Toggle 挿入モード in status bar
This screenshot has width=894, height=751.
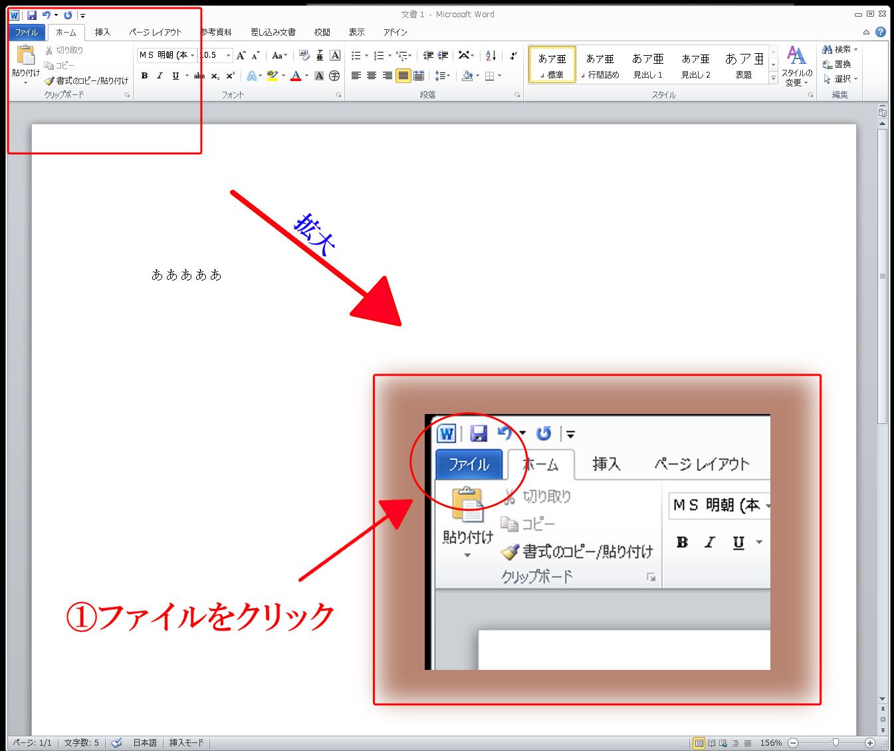coord(186,743)
